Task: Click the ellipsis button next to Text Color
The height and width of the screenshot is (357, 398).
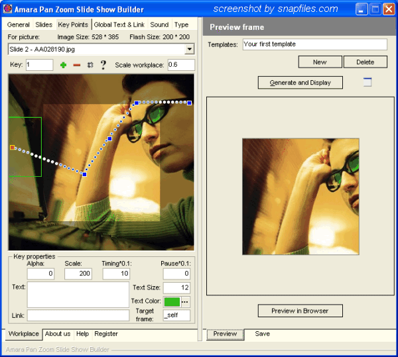Action: tap(185, 301)
